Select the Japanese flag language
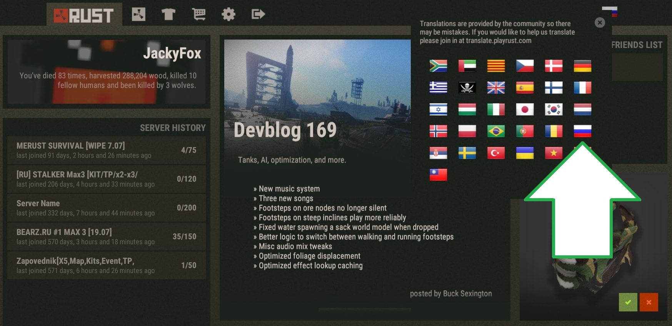672x326 pixels. click(x=525, y=109)
